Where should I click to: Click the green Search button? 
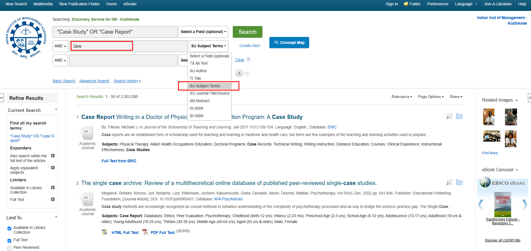point(247,32)
